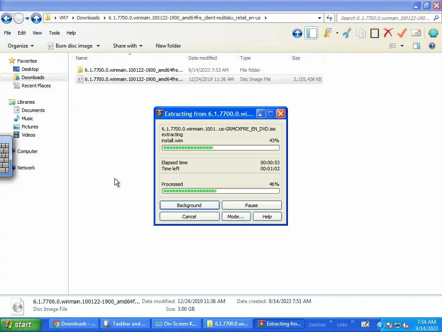
Task: Select the 6.1.7700.0 Disc Image File row
Action: [x=199, y=79]
